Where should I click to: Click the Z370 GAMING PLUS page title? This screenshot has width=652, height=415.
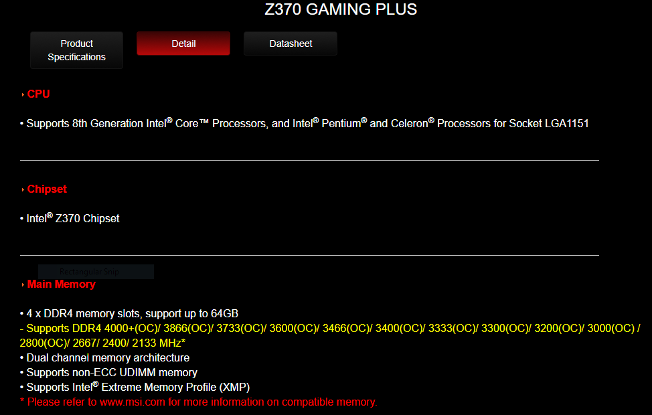click(341, 9)
